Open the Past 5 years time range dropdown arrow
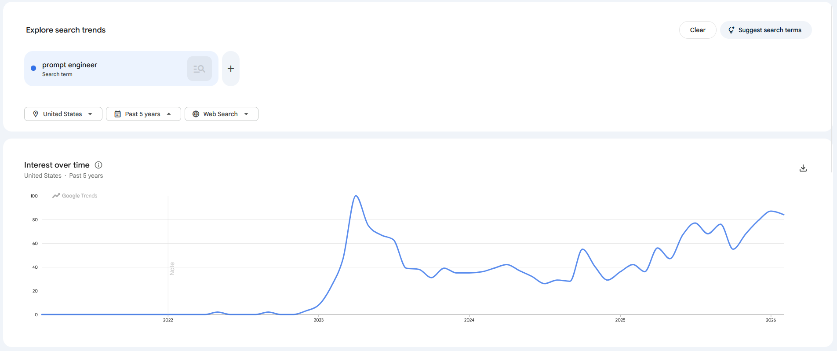Screen dimensions: 837x351 coord(169,114)
